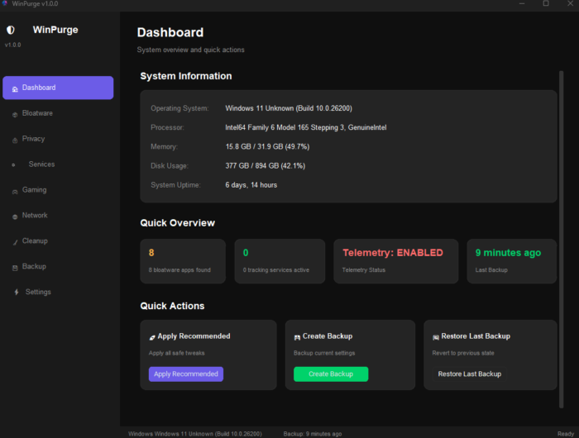The image size is (579, 438).
Task: Click the 9 minutes ago backup text
Action: coord(508,253)
